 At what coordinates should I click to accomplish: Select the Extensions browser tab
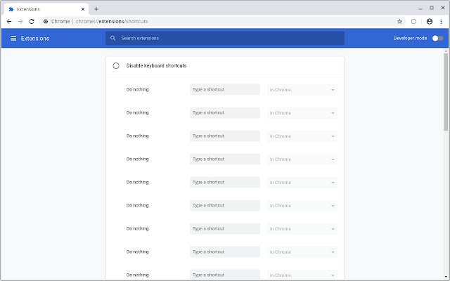point(46,9)
